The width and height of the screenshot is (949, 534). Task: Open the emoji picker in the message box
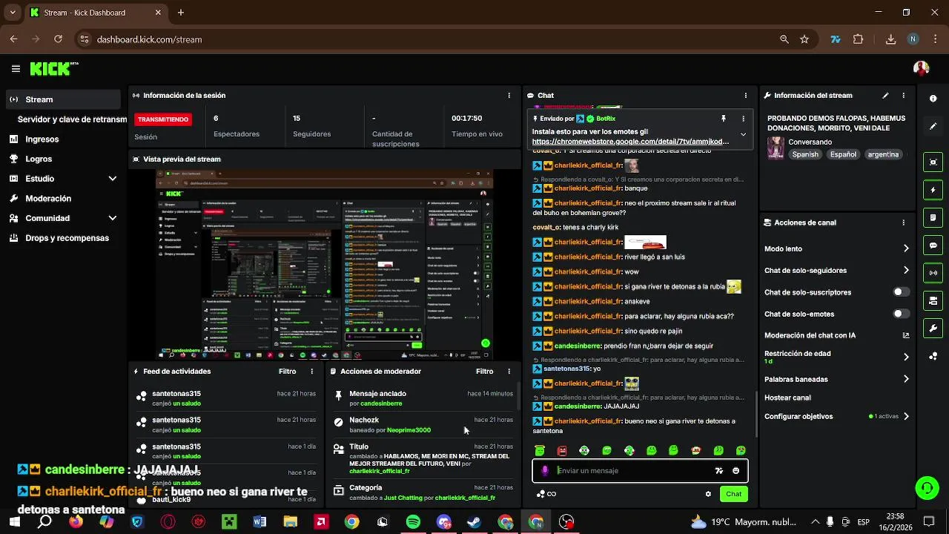[x=735, y=470]
